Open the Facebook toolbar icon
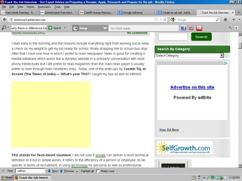The height and width of the screenshot is (181, 242). coord(183,28)
